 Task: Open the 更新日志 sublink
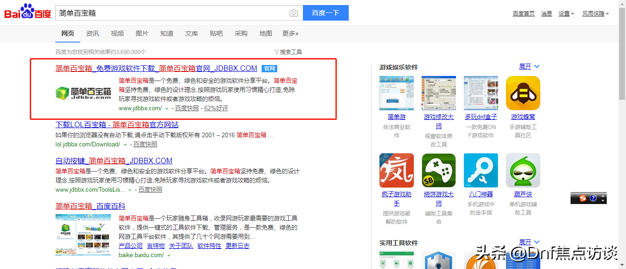pos(238,246)
